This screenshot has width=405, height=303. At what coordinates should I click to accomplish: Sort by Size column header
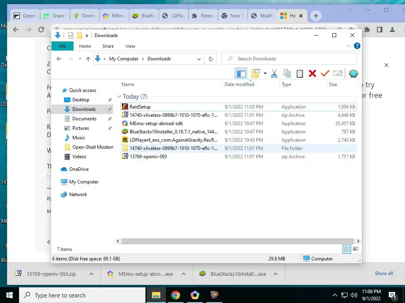point(333,84)
